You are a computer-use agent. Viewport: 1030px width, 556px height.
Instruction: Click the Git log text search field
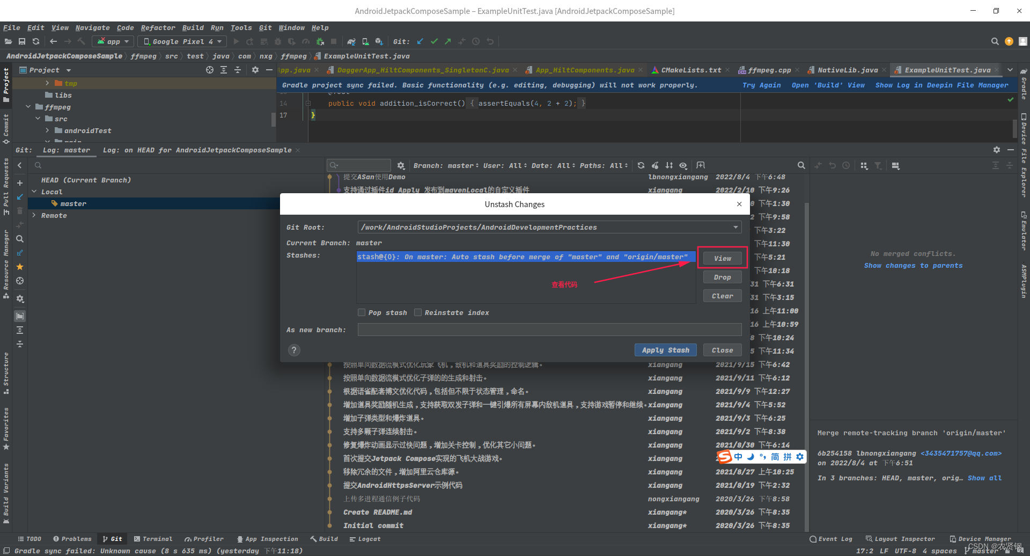click(x=360, y=165)
